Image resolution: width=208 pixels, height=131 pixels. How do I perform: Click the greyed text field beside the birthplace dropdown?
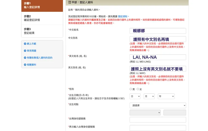175,112
